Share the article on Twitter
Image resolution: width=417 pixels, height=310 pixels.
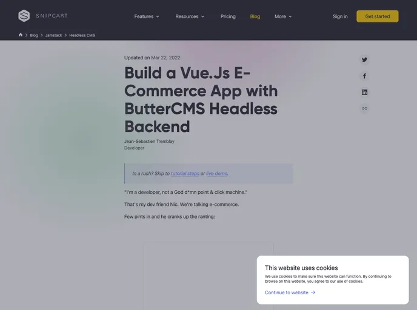[x=364, y=59]
